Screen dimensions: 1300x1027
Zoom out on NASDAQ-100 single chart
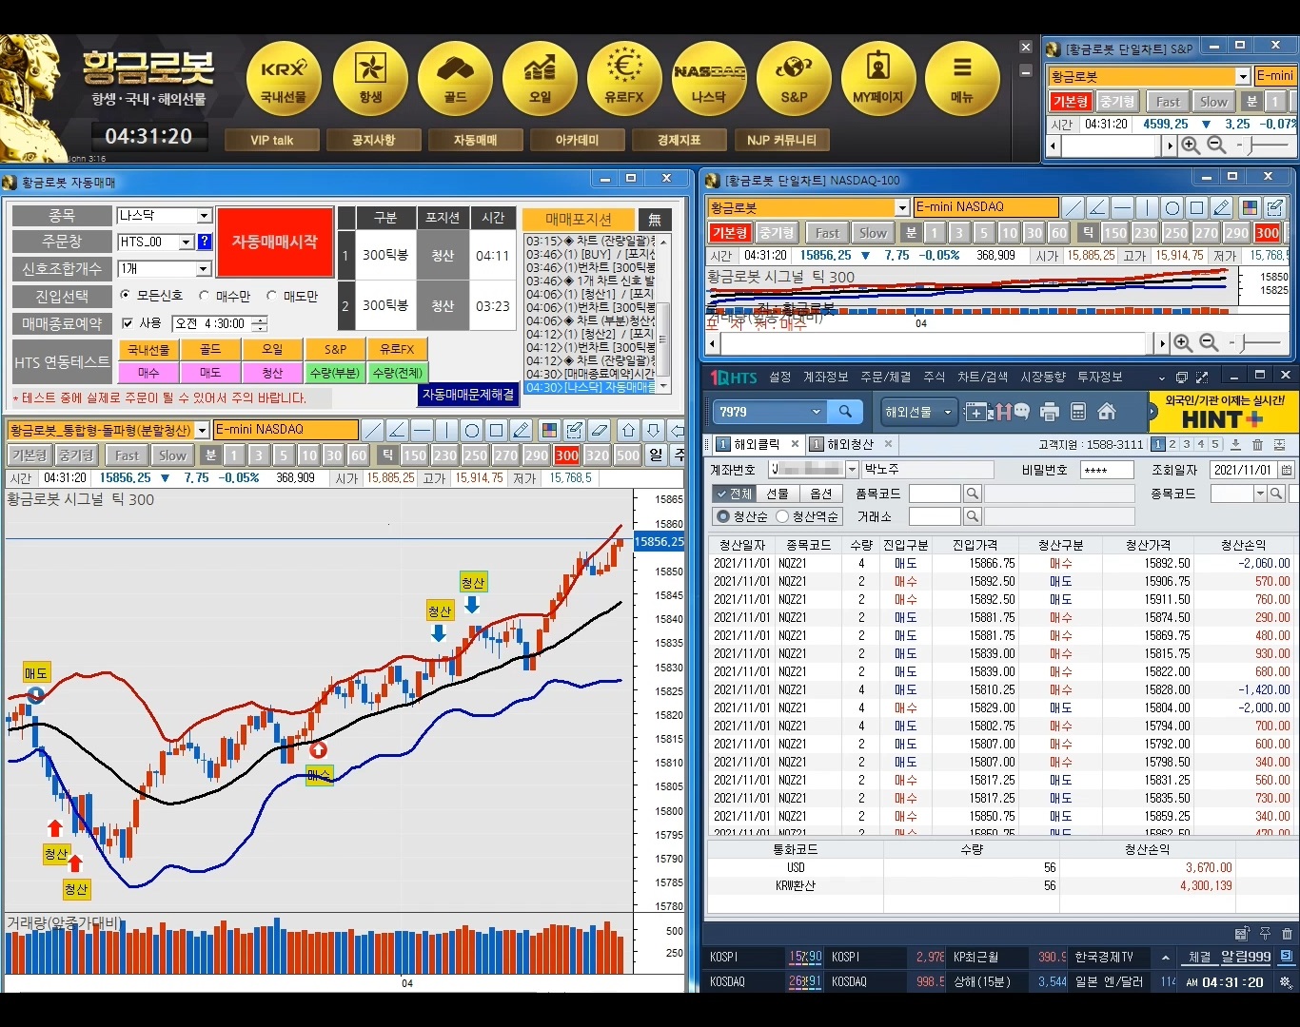click(1209, 343)
